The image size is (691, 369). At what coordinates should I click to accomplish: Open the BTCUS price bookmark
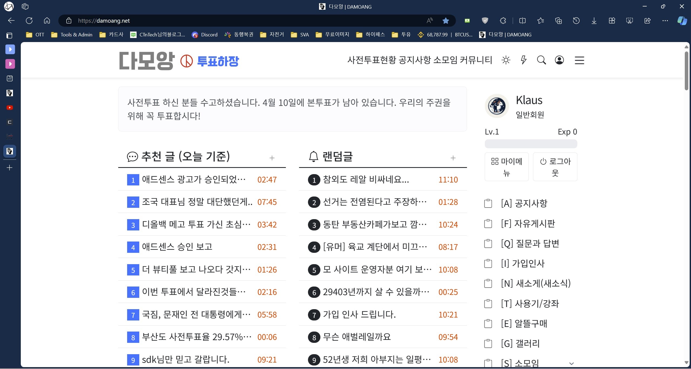pyautogui.click(x=445, y=35)
